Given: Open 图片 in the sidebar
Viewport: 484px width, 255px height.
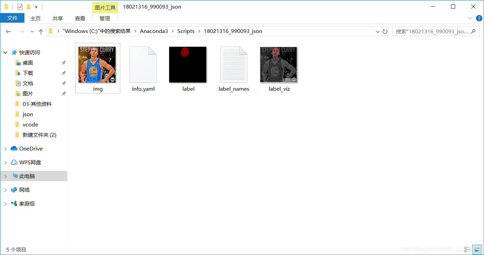Looking at the screenshot, I should (x=28, y=94).
